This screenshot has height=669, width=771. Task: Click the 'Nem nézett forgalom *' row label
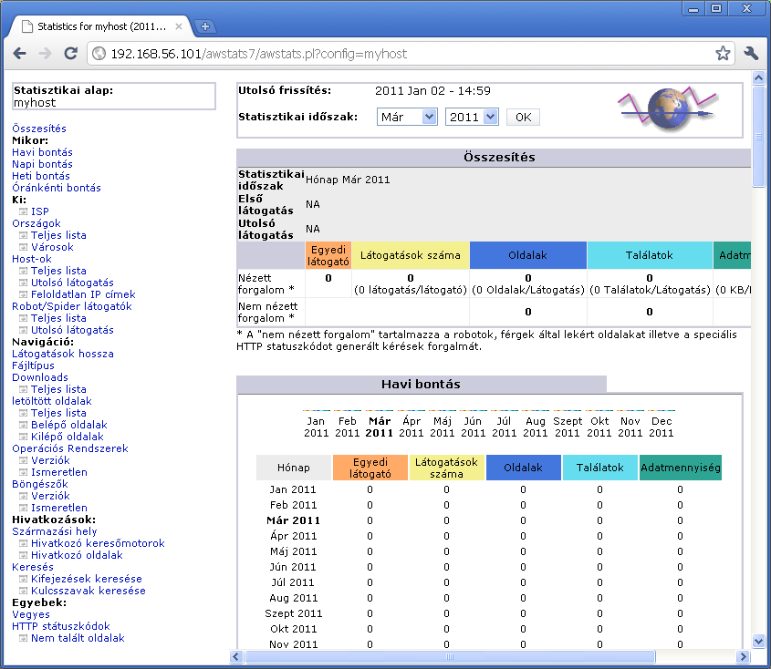pos(268,313)
